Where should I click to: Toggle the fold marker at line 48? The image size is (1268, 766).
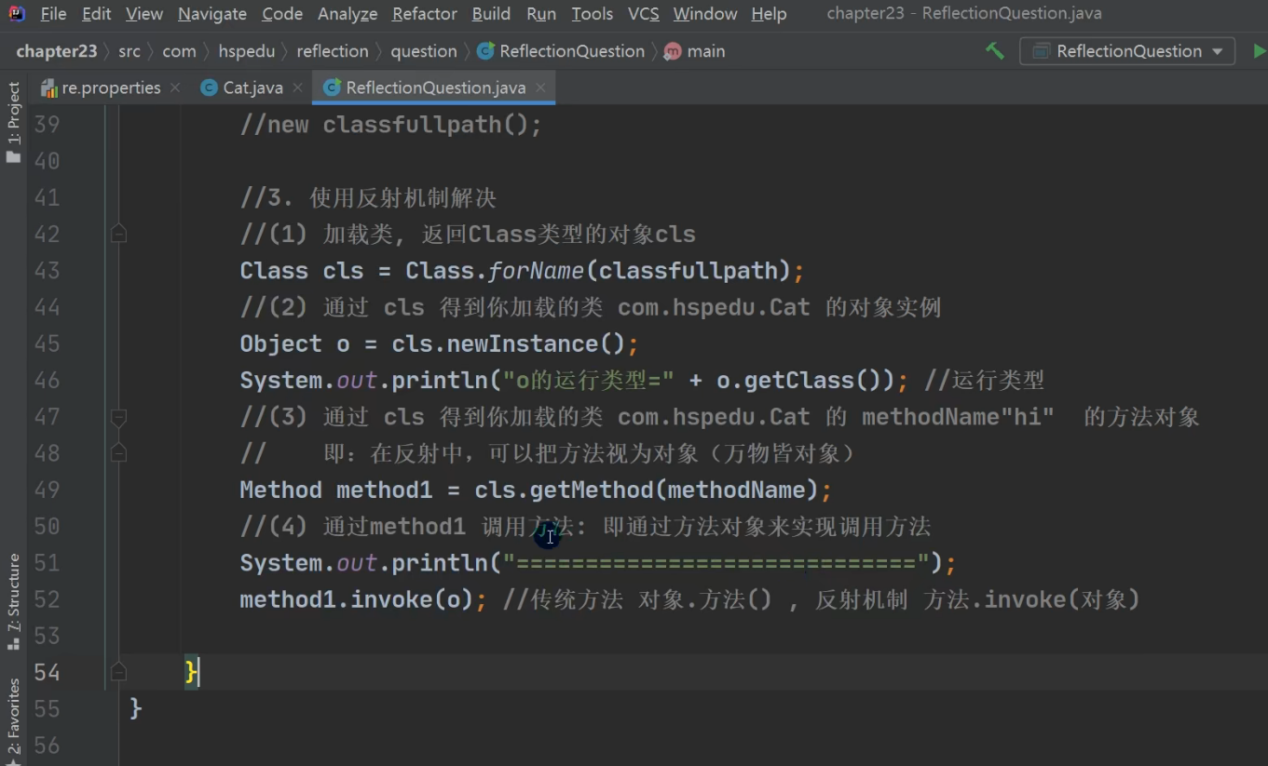tap(118, 453)
